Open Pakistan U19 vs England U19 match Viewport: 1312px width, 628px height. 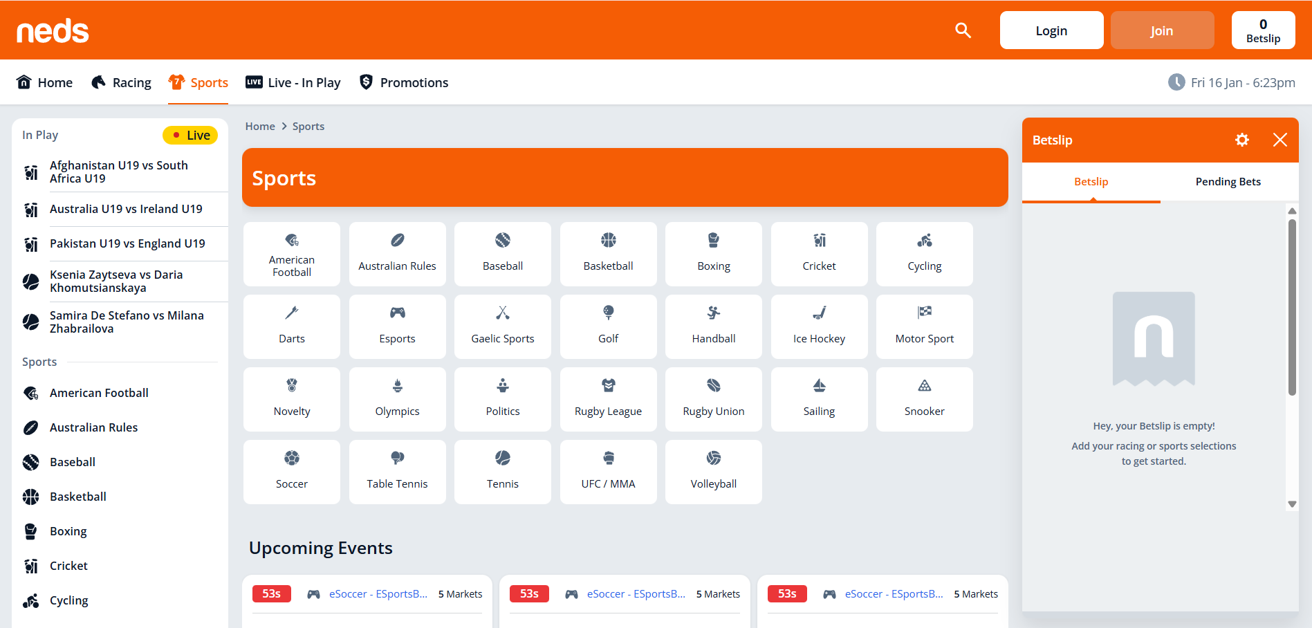click(x=120, y=244)
